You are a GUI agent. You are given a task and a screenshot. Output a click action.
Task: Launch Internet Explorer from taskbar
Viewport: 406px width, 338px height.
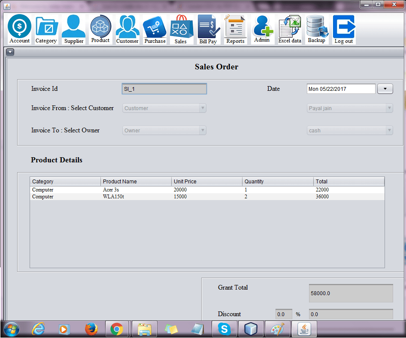pyautogui.click(x=38, y=329)
